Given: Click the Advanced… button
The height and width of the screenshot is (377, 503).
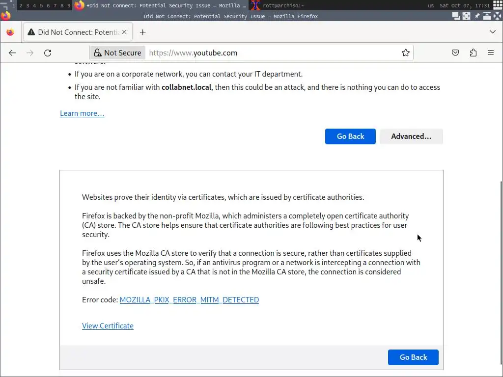Looking at the screenshot, I should (411, 136).
